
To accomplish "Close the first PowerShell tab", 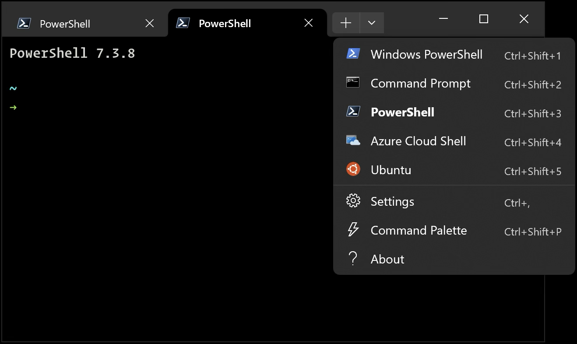I will click(x=150, y=23).
